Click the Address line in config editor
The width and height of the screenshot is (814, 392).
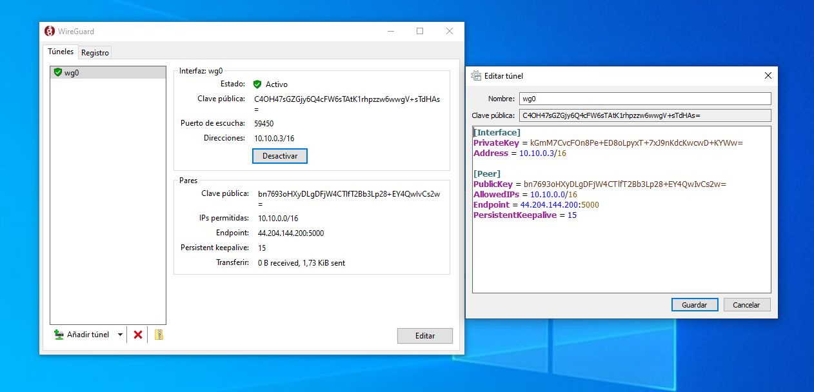coord(520,153)
